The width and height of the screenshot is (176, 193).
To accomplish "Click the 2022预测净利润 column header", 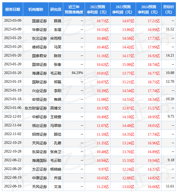I will (x=98, y=9).
